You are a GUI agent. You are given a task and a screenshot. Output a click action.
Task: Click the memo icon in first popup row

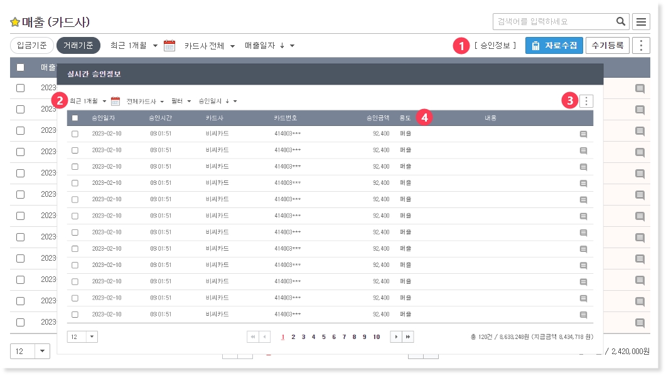coord(583,134)
